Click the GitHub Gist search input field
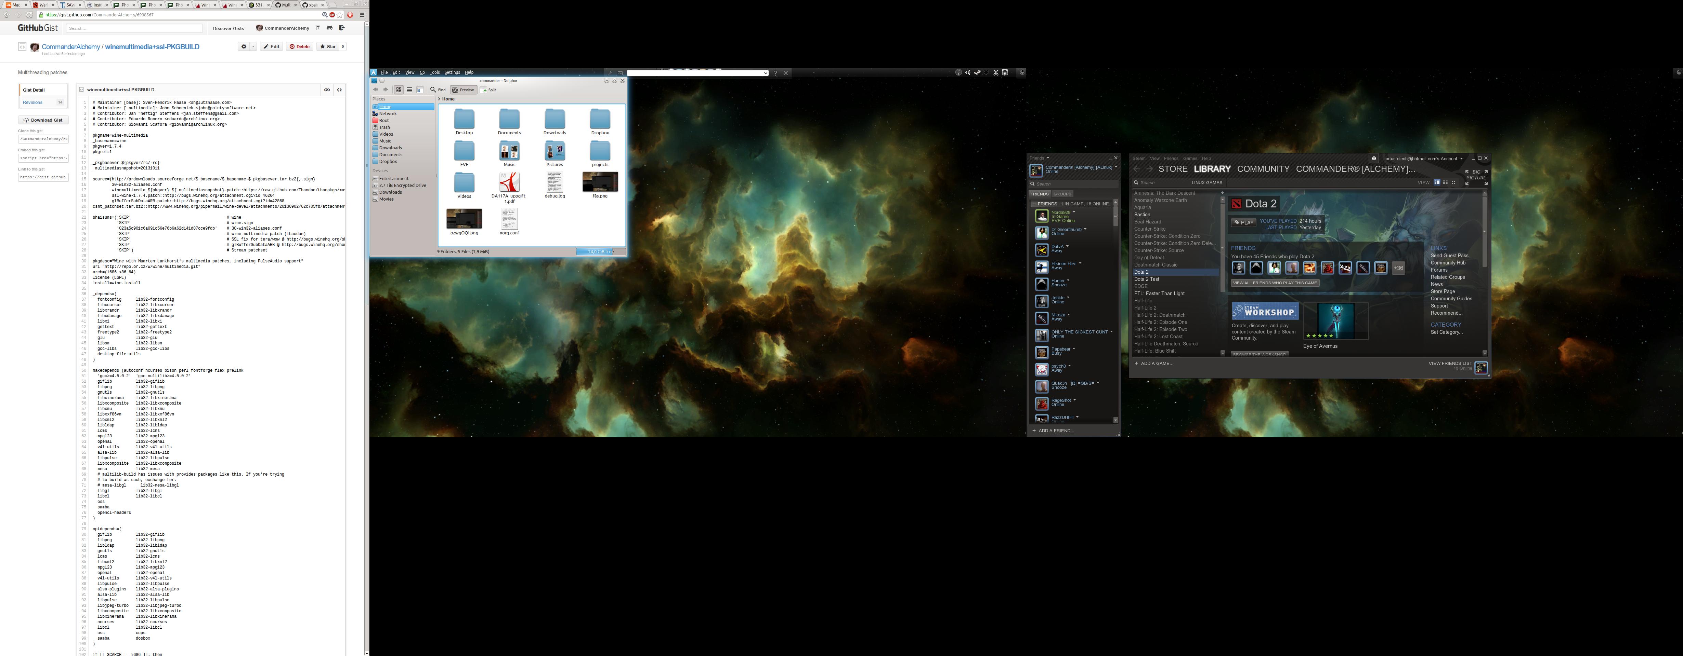 point(134,28)
